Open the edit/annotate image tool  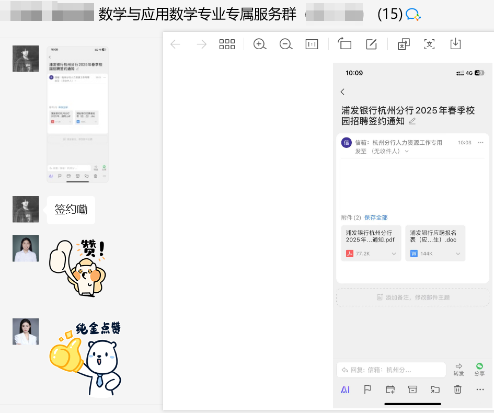point(371,44)
